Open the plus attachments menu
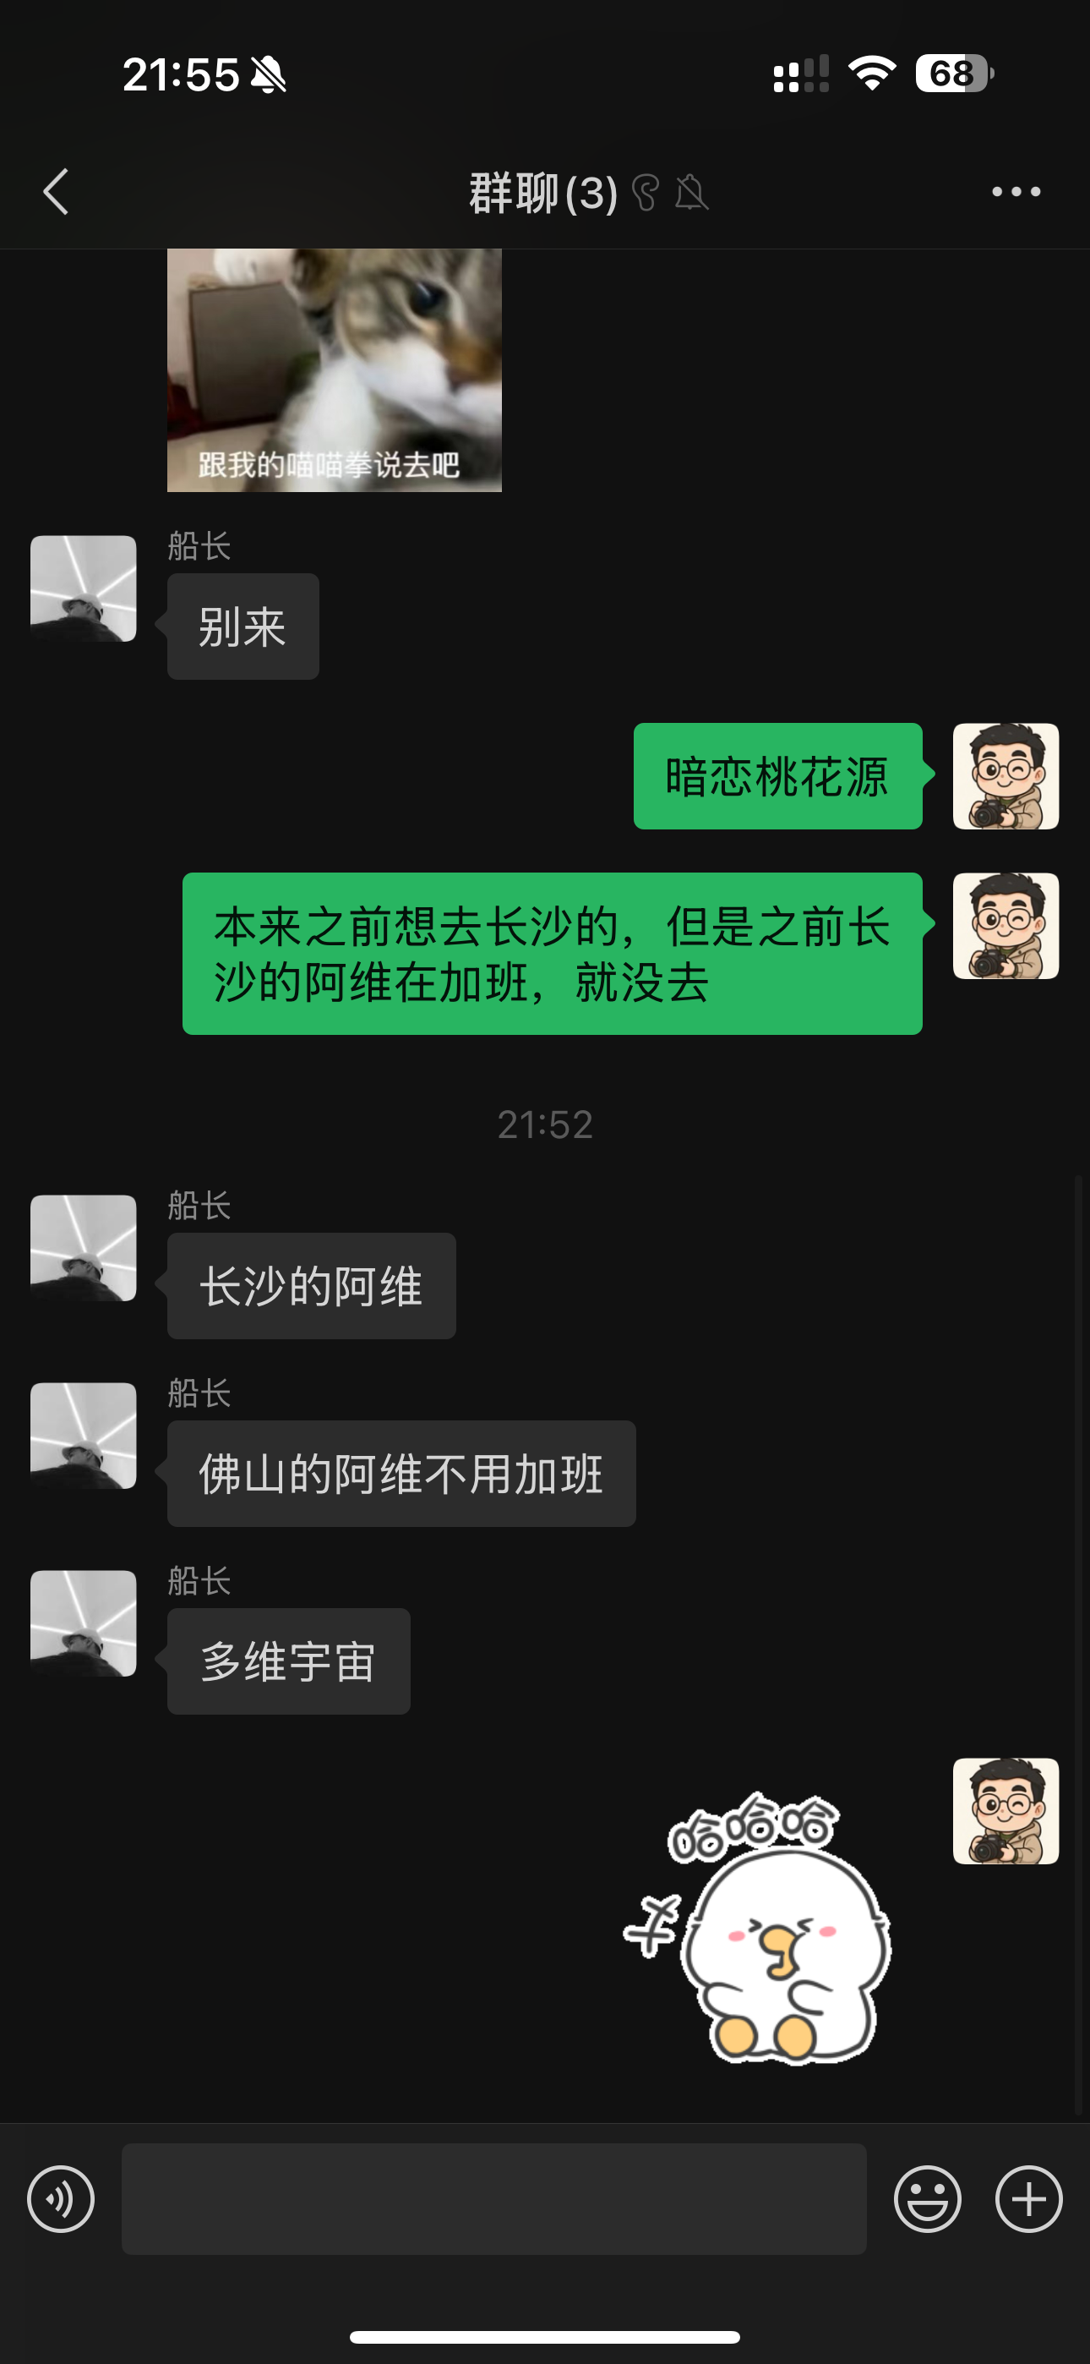The width and height of the screenshot is (1090, 2364). 1028,2199
